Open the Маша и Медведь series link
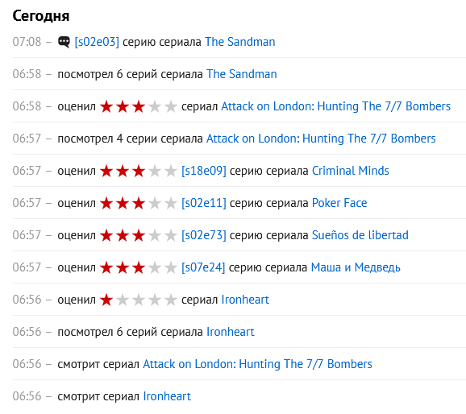The image size is (466, 414). [x=356, y=267]
